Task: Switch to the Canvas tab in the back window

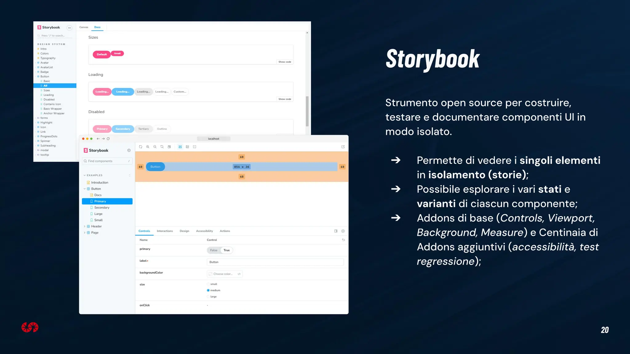Action: click(x=84, y=27)
